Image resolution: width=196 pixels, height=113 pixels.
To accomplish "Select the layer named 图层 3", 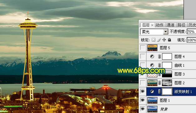I will coord(179,74).
